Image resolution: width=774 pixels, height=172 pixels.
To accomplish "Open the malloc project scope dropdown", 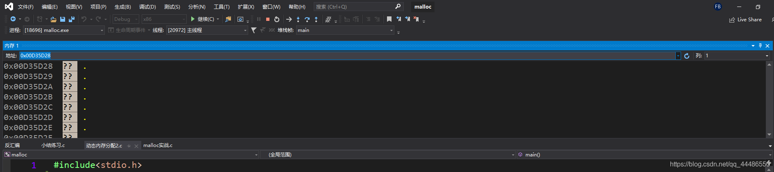I will coord(131,155).
